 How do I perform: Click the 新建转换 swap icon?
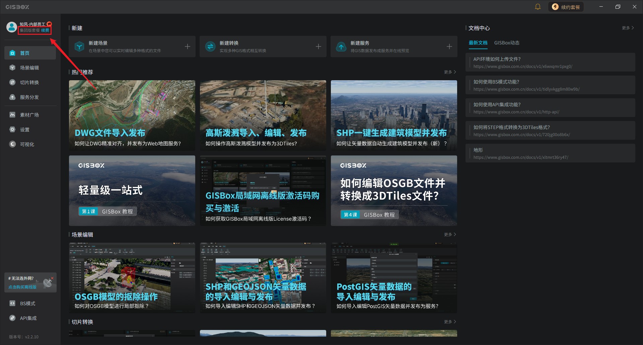tap(210, 46)
